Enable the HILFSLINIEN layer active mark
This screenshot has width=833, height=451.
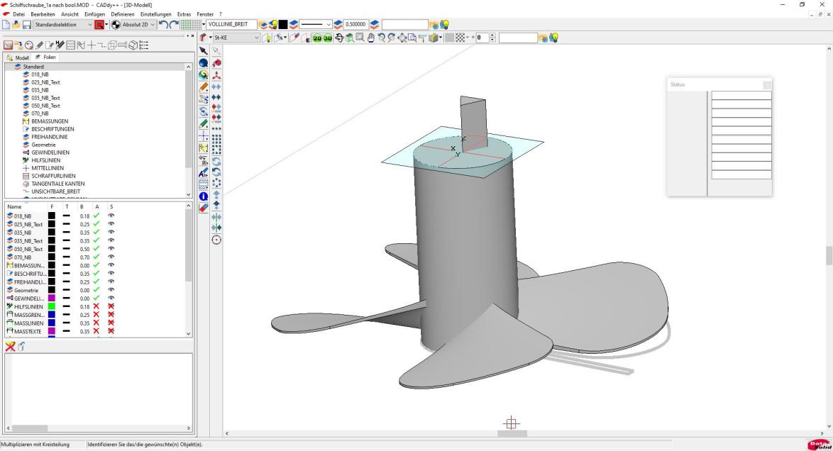click(96, 306)
